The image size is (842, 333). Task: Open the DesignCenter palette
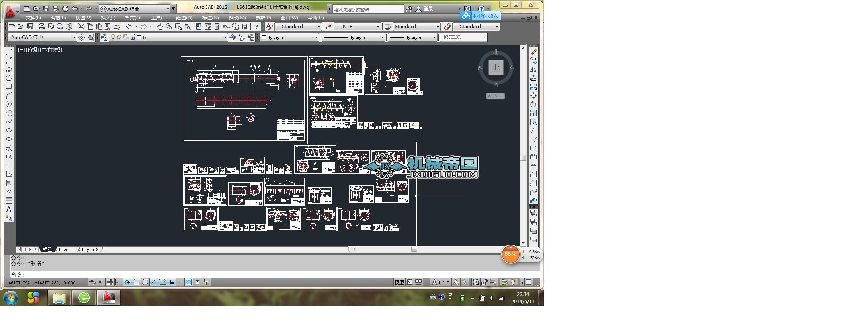[208, 27]
